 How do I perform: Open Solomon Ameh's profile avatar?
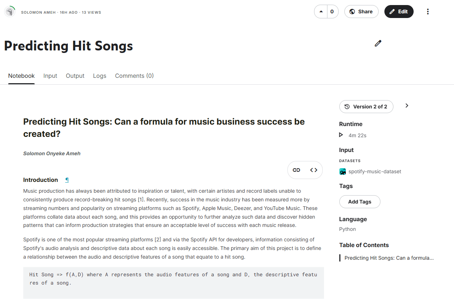tap(10, 12)
